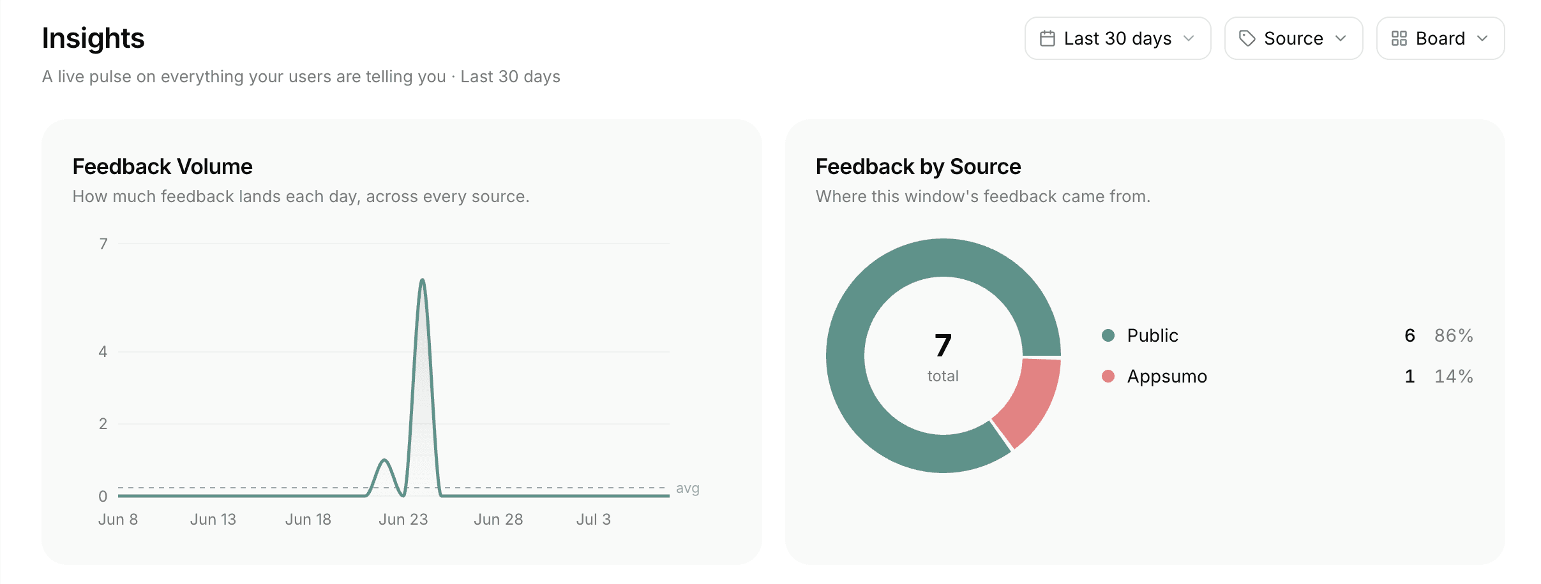This screenshot has height=584, width=1541.
Task: Select the Public legend label
Action: 1152,335
